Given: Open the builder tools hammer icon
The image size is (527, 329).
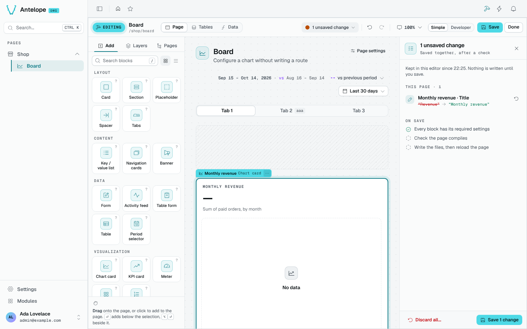Looking at the screenshot, I should [x=487, y=9].
